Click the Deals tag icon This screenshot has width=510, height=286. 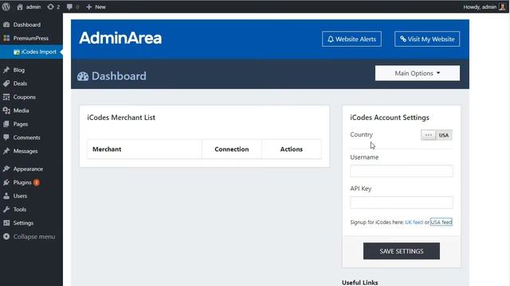6,83
